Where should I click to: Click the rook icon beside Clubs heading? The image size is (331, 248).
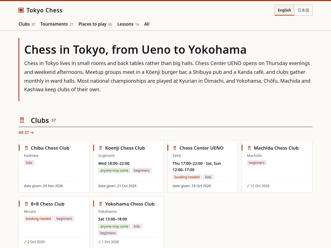click(22, 120)
